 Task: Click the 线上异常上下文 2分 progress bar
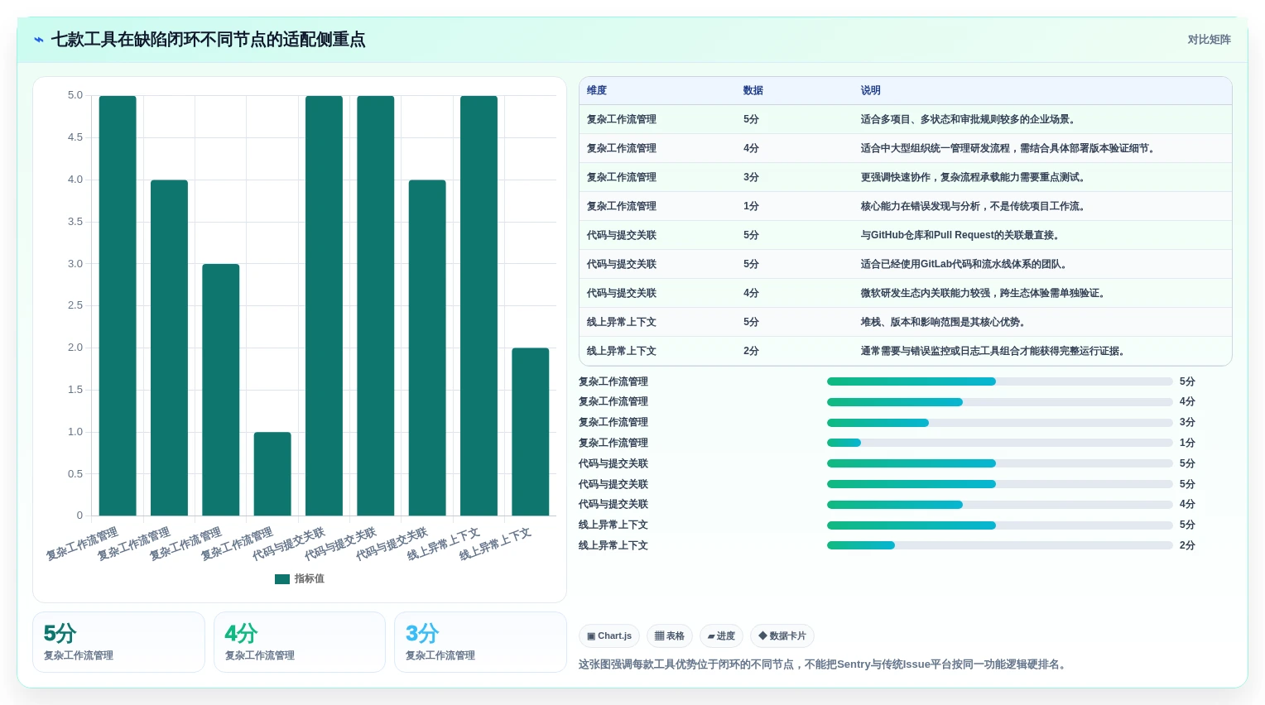coord(1000,545)
